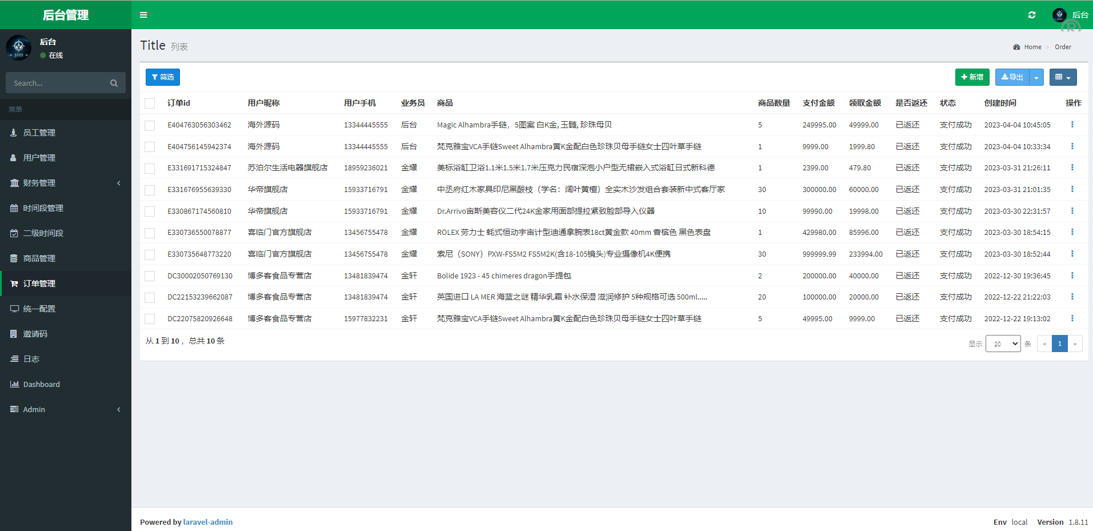Viewport: 1093px width, 531px height.
Task: Open the 订单管理 section in sidebar
Action: coord(39,283)
